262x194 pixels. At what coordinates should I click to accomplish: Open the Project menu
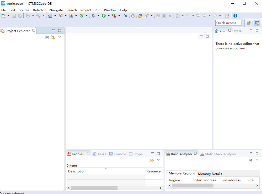pyautogui.click(x=85, y=10)
